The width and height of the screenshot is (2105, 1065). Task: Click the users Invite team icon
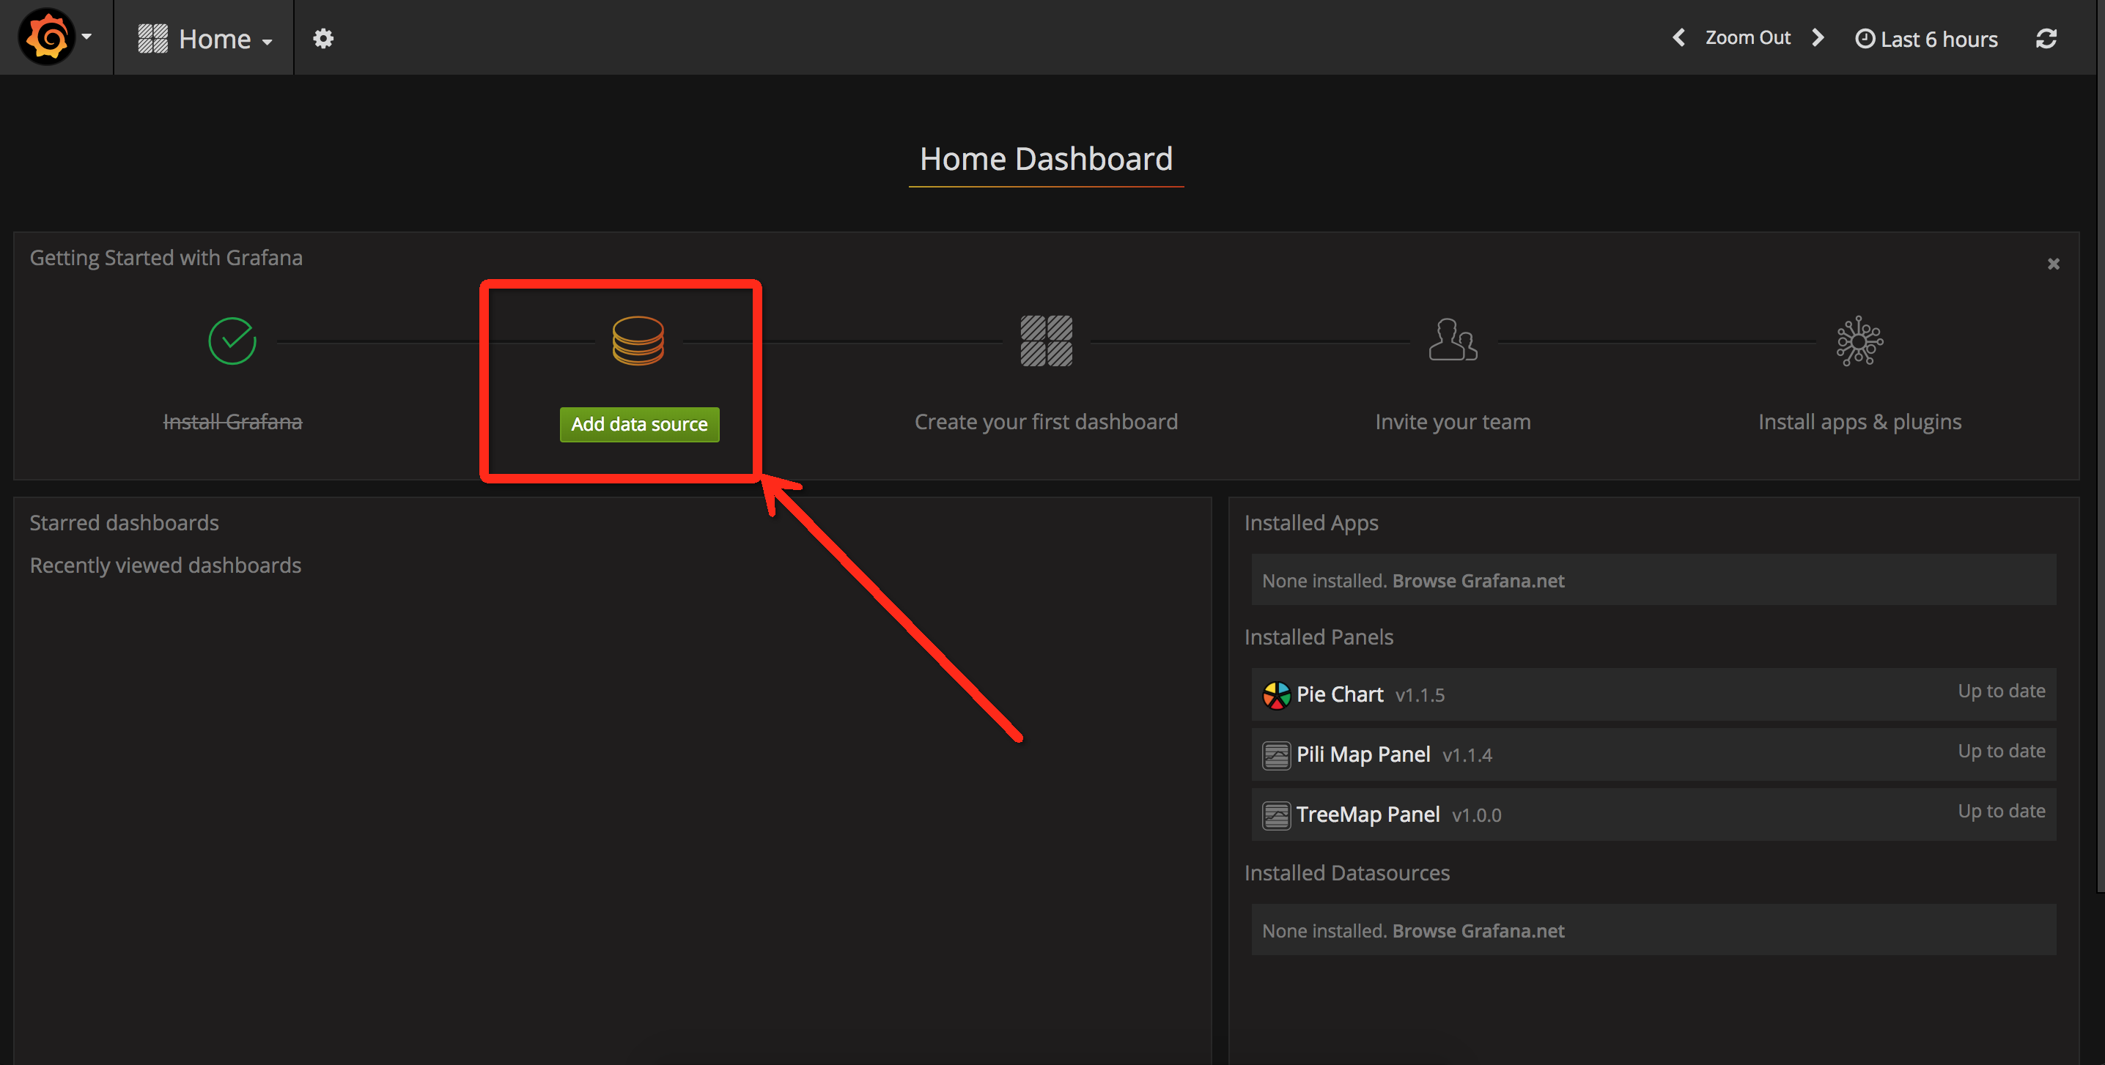(1452, 340)
